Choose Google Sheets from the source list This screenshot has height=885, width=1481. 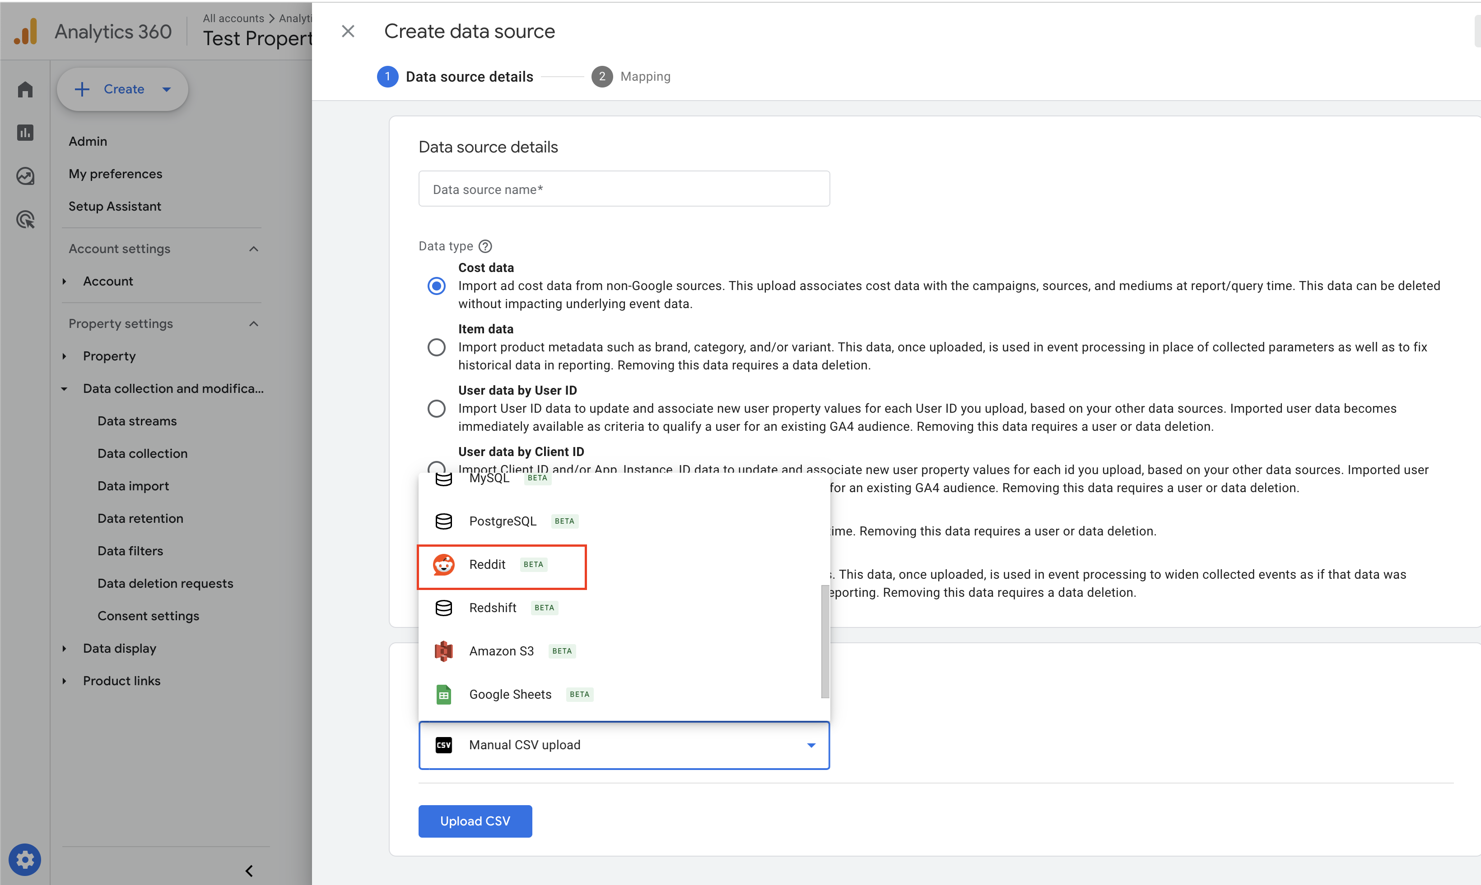click(x=510, y=694)
